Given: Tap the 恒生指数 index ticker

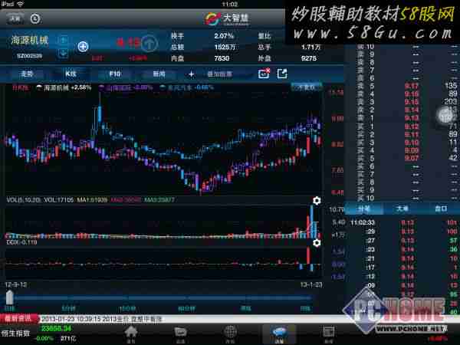Looking at the screenshot, I should pyautogui.click(x=16, y=333).
